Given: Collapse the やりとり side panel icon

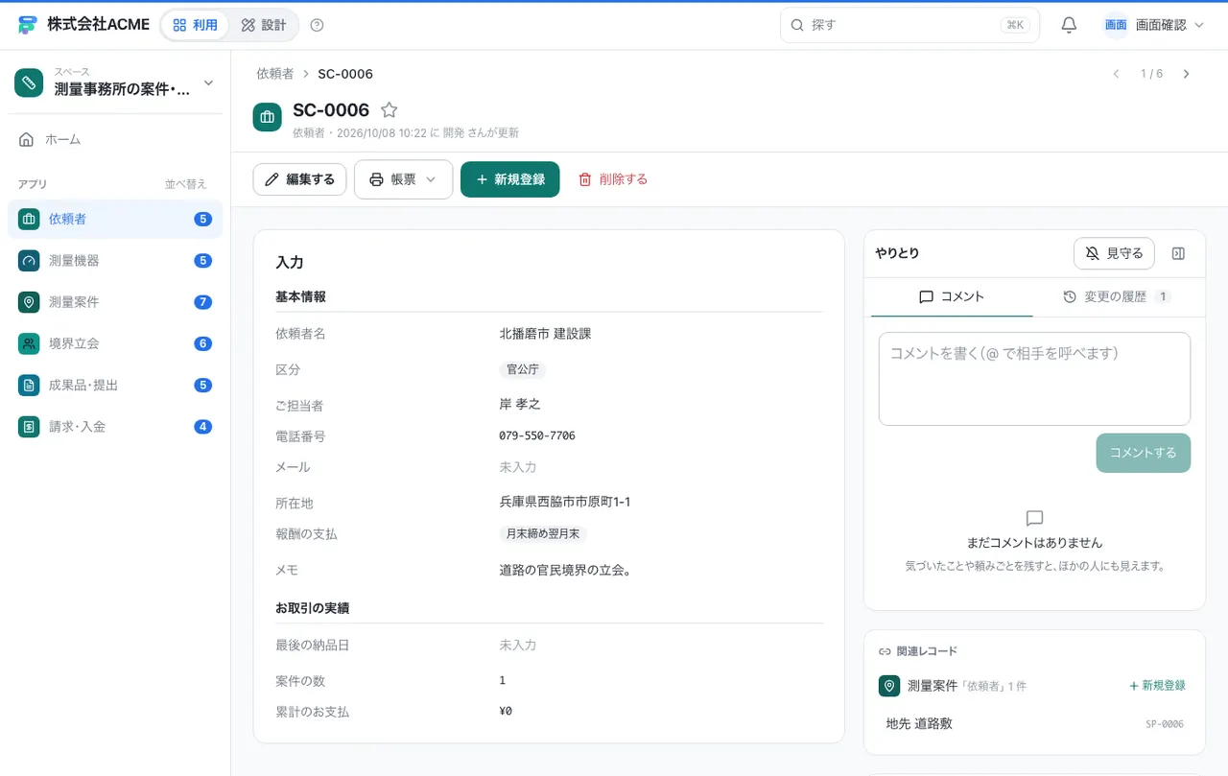Looking at the screenshot, I should 1179,253.
